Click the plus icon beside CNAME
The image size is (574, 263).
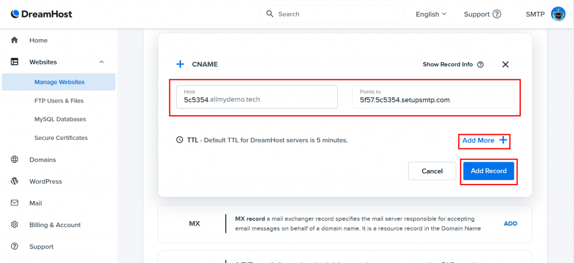[180, 64]
